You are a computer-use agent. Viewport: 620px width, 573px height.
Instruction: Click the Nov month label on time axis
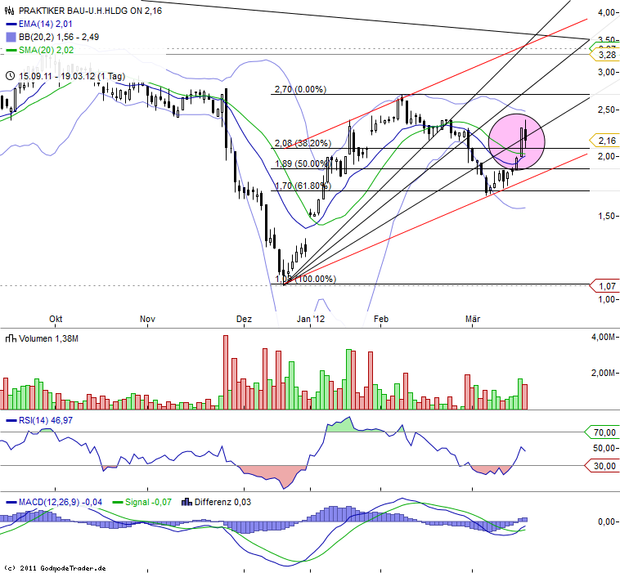tap(147, 319)
